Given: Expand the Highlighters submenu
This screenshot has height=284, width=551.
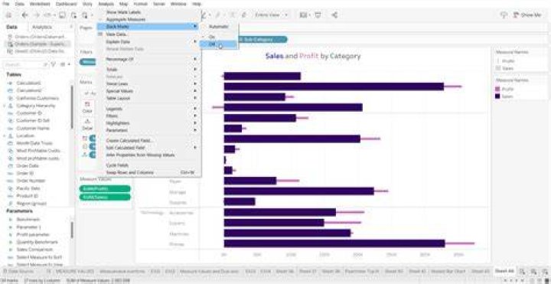Looking at the screenshot, I should tap(148, 123).
